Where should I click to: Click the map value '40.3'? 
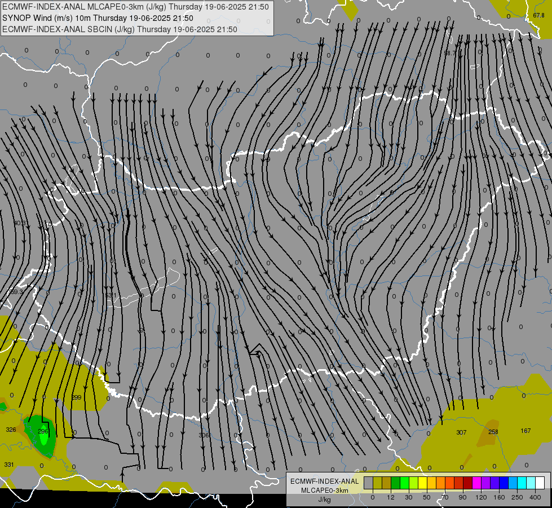20,223
